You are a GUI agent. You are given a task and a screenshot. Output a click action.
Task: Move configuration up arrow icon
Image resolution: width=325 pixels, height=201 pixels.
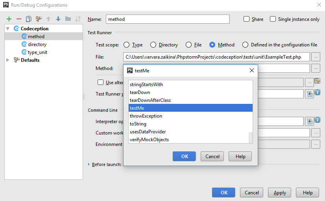pyautogui.click(x=48, y=19)
